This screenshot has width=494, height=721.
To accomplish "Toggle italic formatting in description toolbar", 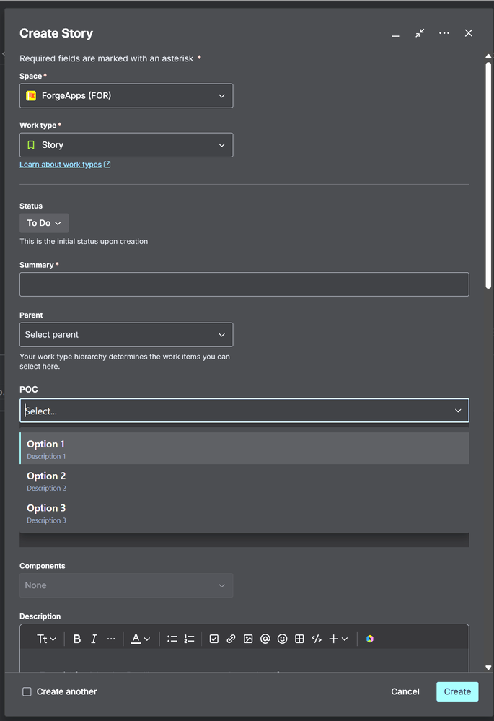I will (94, 639).
